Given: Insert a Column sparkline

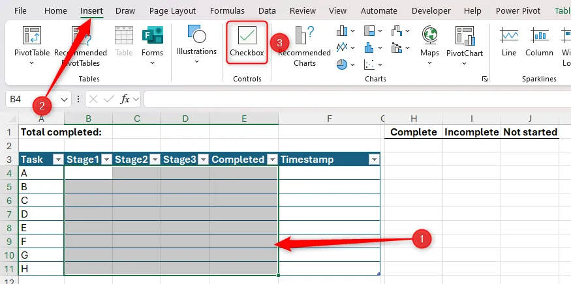Looking at the screenshot, I should [x=539, y=42].
